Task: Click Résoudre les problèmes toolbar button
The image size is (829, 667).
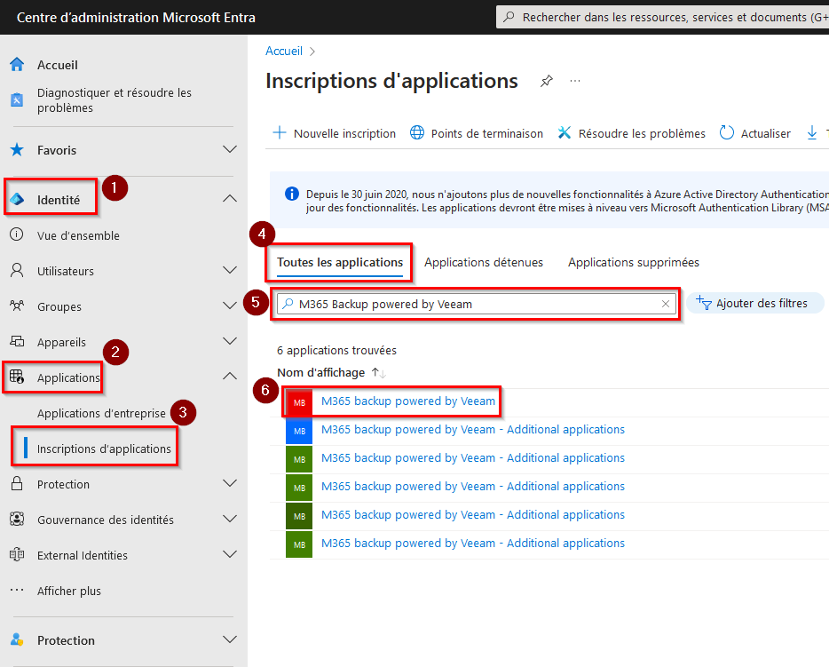Action: pyautogui.click(x=632, y=132)
